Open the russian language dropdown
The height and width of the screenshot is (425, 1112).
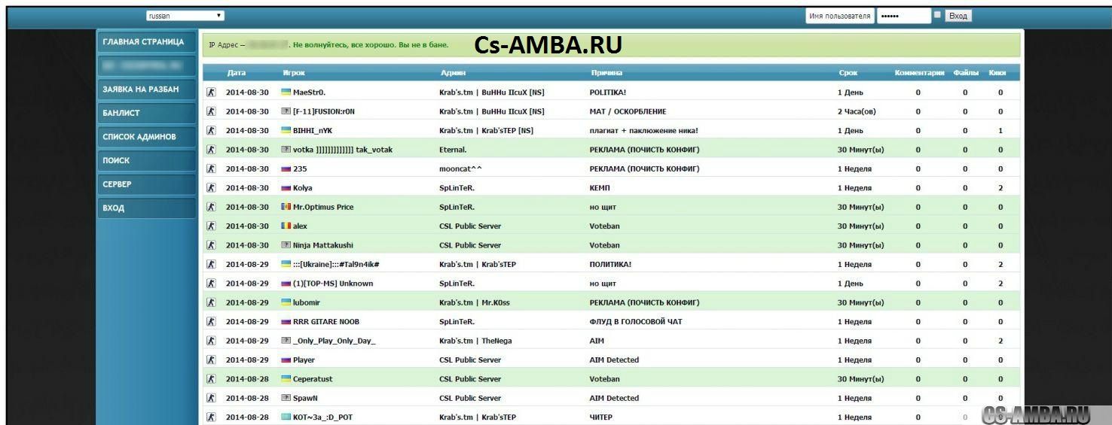coord(185,16)
